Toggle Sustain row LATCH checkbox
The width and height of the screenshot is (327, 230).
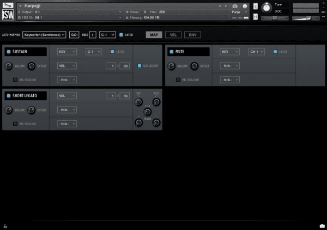coord(112,52)
